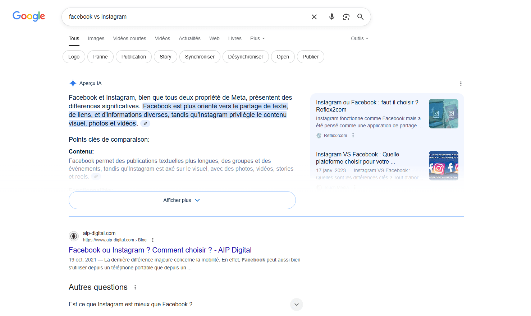Open Reflex2com article thumbnail image

pos(444,114)
